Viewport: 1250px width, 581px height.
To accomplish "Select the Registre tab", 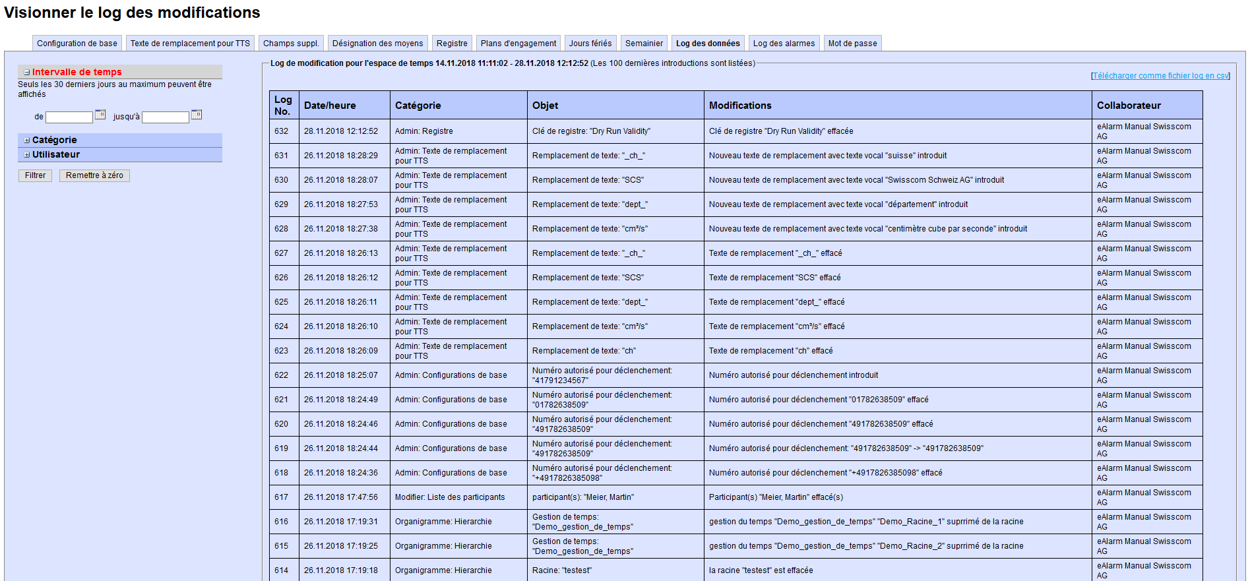I will point(452,44).
